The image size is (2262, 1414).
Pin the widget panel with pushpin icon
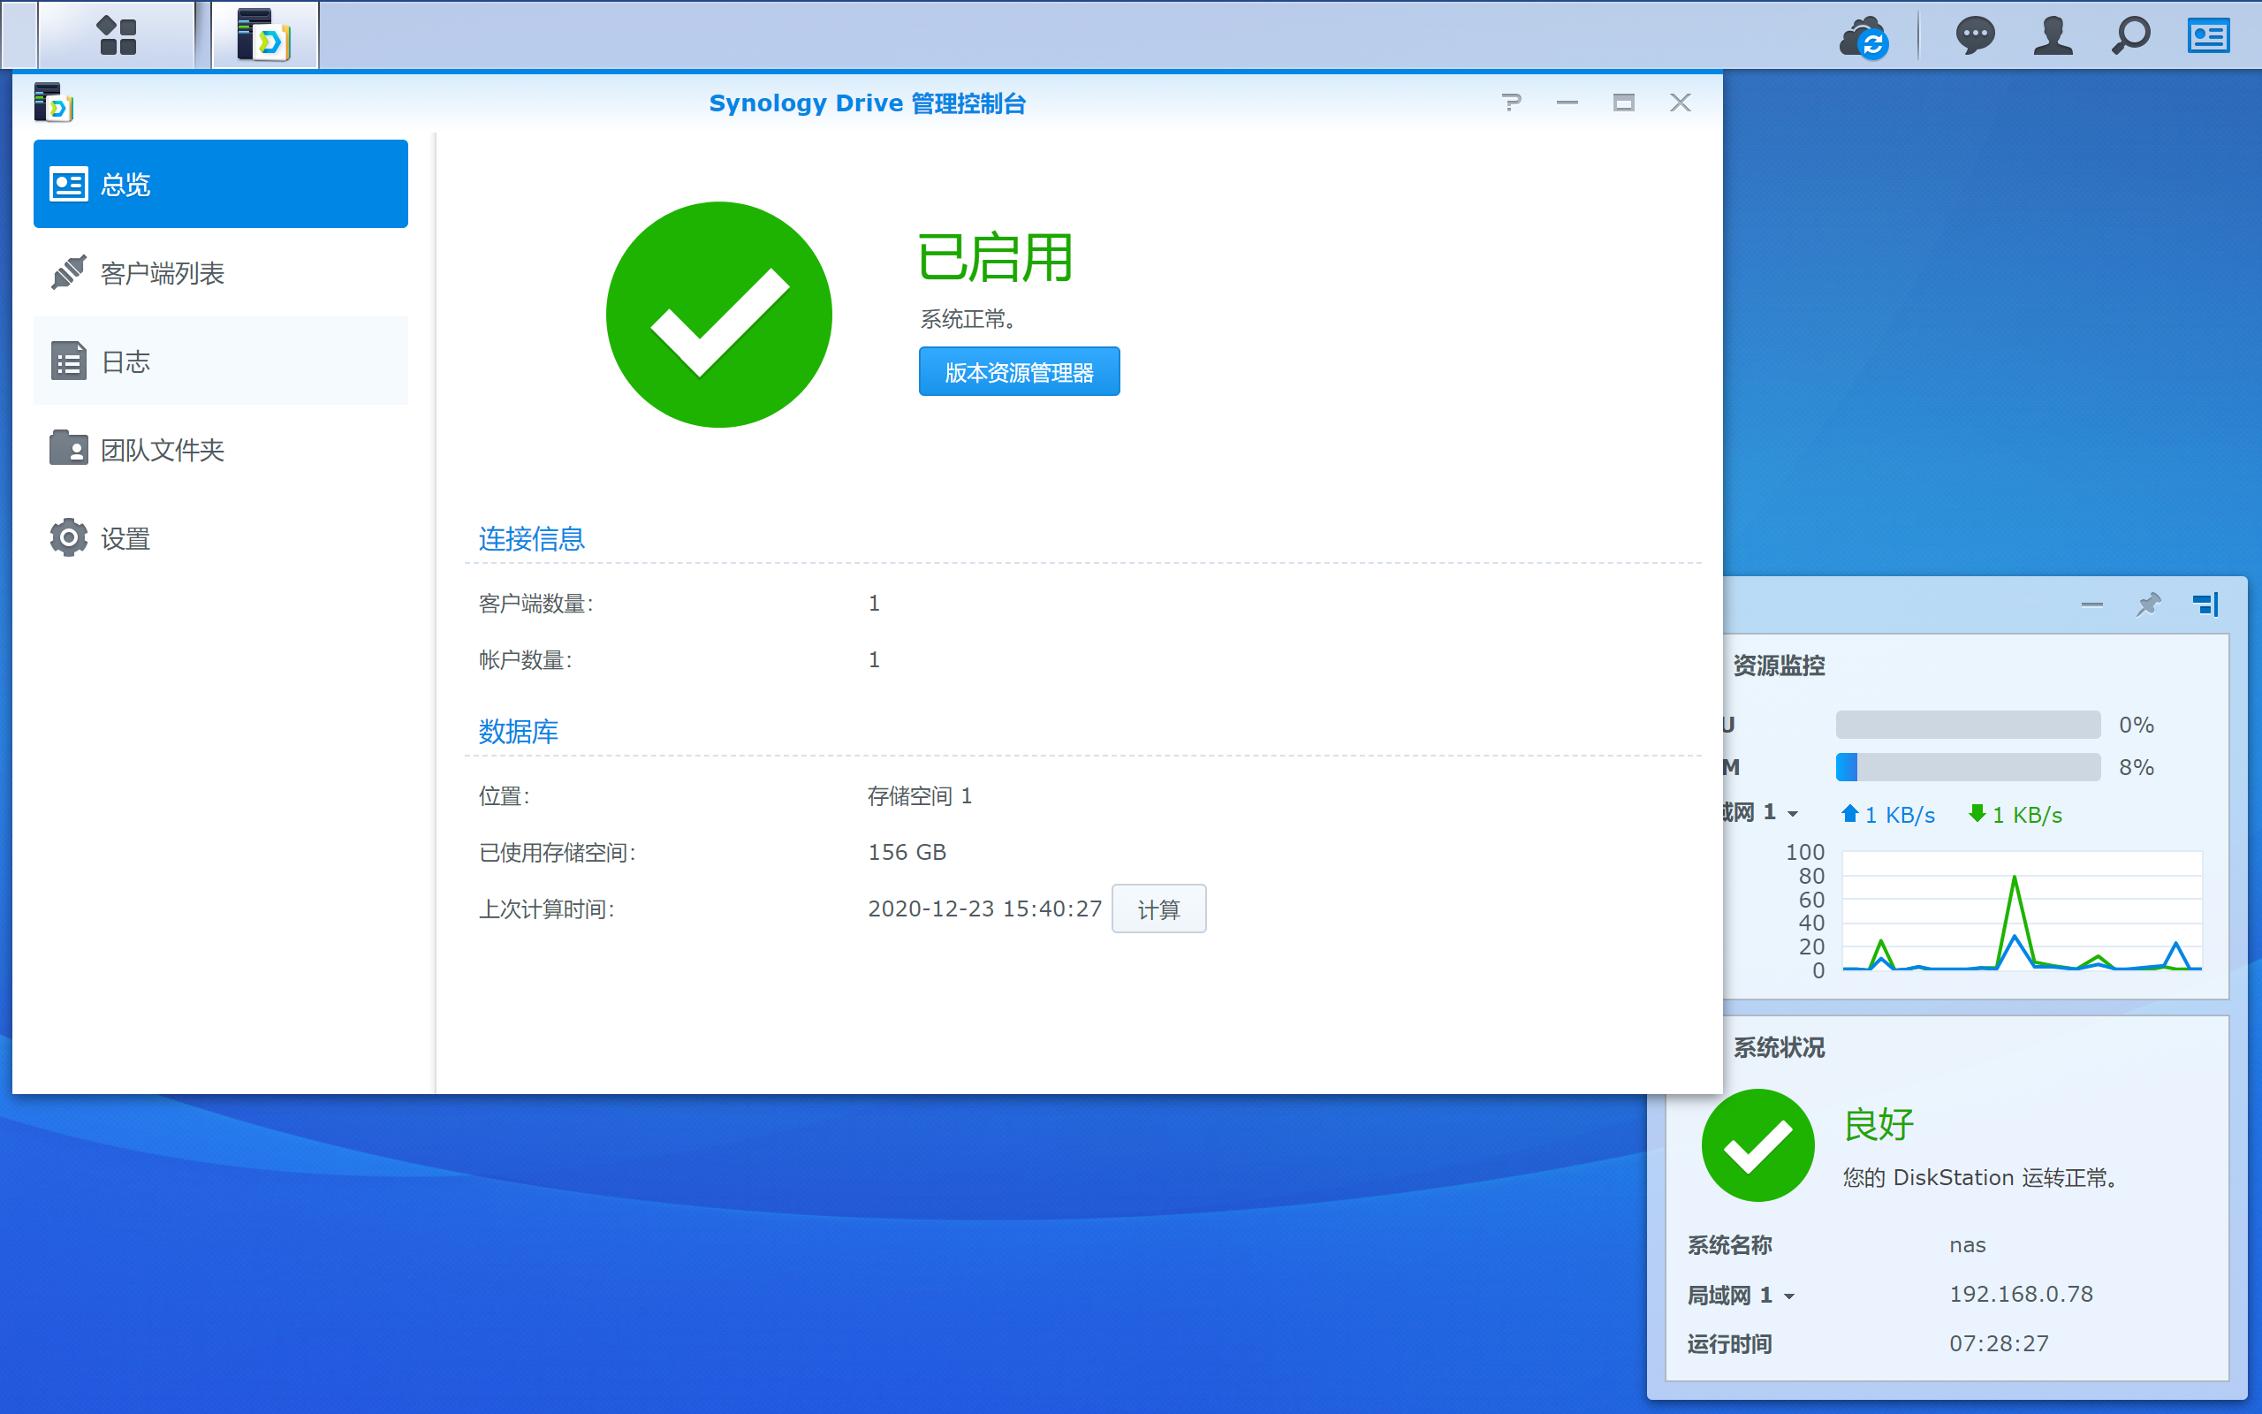(x=2148, y=604)
